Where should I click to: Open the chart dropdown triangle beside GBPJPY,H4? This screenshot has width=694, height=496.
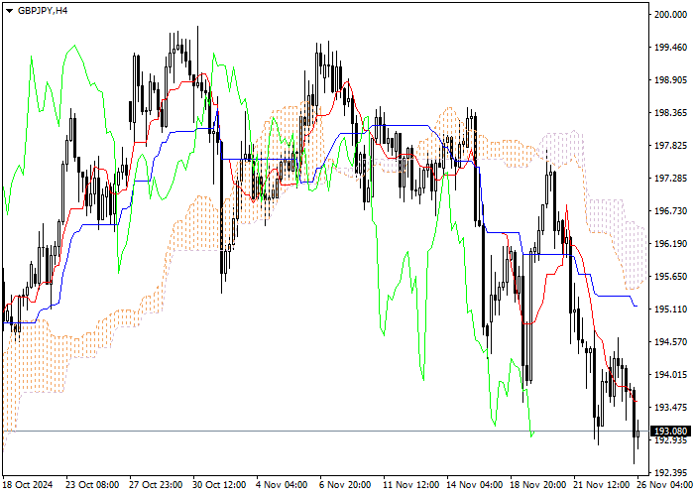pyautogui.click(x=9, y=11)
